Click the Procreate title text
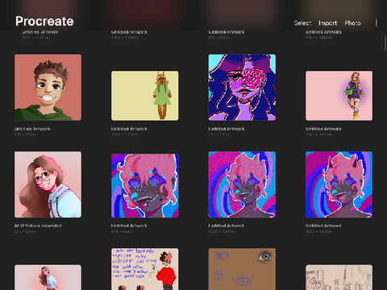387x290 pixels. pyautogui.click(x=44, y=21)
